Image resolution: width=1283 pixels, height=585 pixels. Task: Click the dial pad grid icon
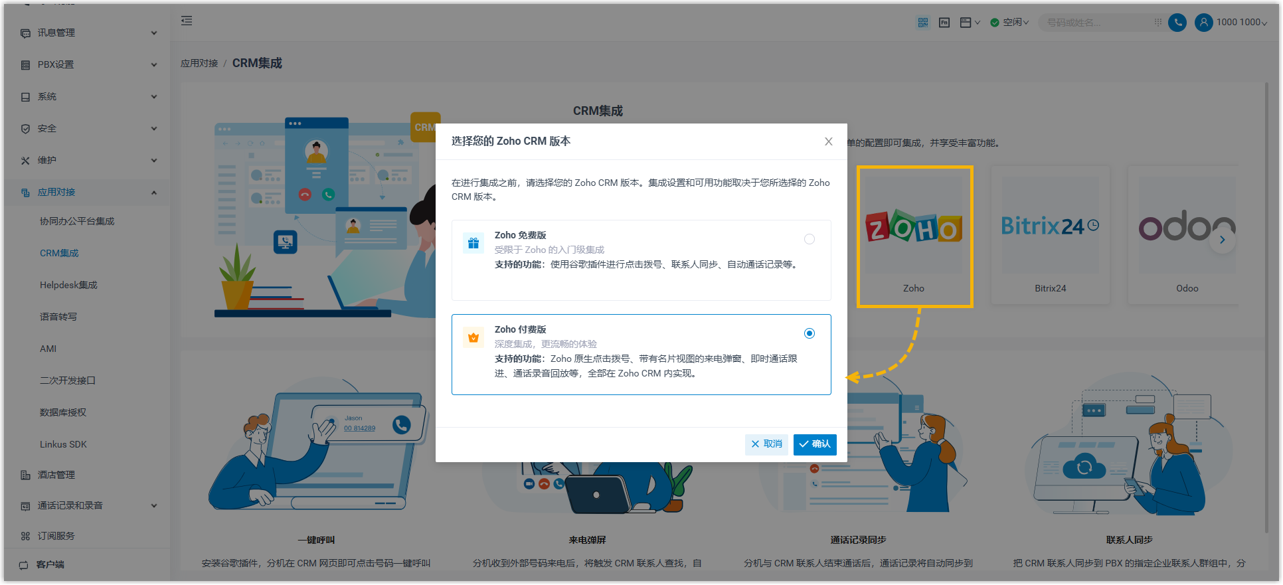[x=1158, y=23]
